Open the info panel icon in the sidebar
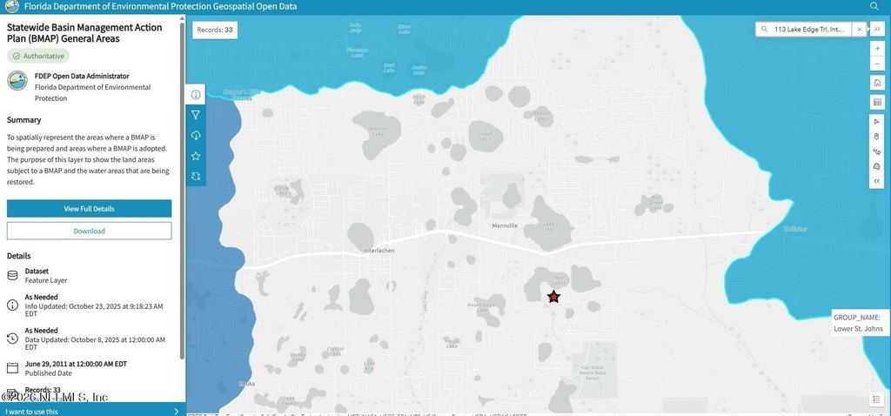This screenshot has width=891, height=416. (x=196, y=94)
